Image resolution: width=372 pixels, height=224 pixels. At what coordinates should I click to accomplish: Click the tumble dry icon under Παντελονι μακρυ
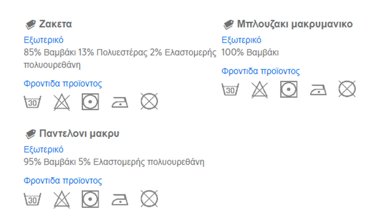coord(90,199)
